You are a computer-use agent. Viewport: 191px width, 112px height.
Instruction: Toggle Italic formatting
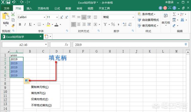tap(25, 24)
